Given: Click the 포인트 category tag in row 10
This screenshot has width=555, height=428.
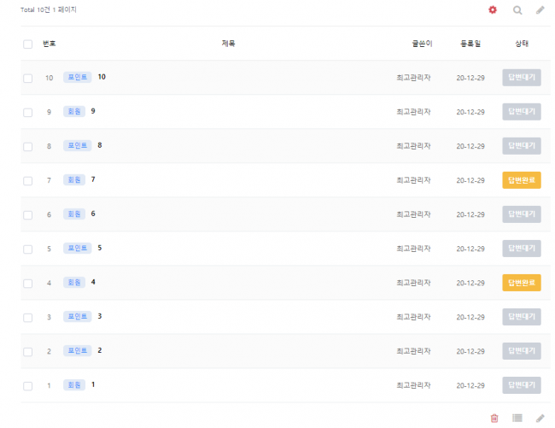Looking at the screenshot, I should pos(78,77).
